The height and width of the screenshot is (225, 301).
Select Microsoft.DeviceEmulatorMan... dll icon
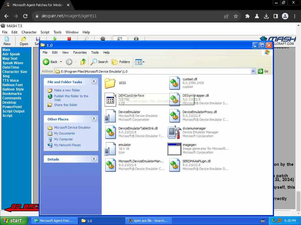111,165
